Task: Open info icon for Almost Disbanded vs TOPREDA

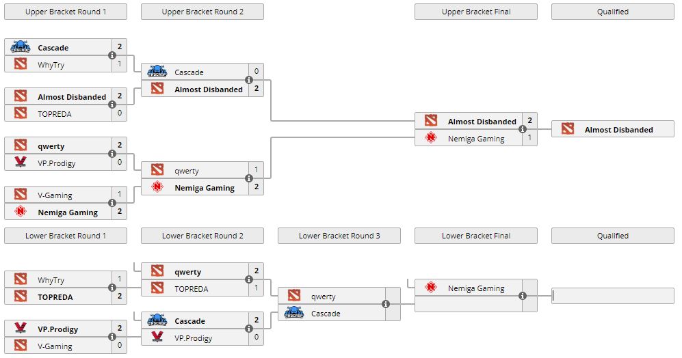Action: click(x=112, y=105)
